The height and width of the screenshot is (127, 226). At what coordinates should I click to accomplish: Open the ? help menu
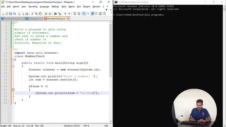pos(103,7)
